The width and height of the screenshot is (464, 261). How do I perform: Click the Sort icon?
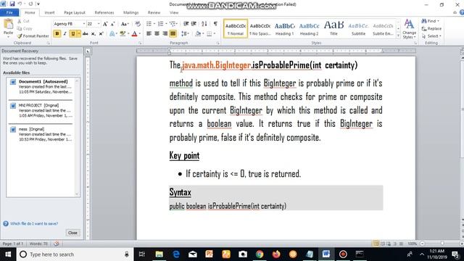(204, 24)
